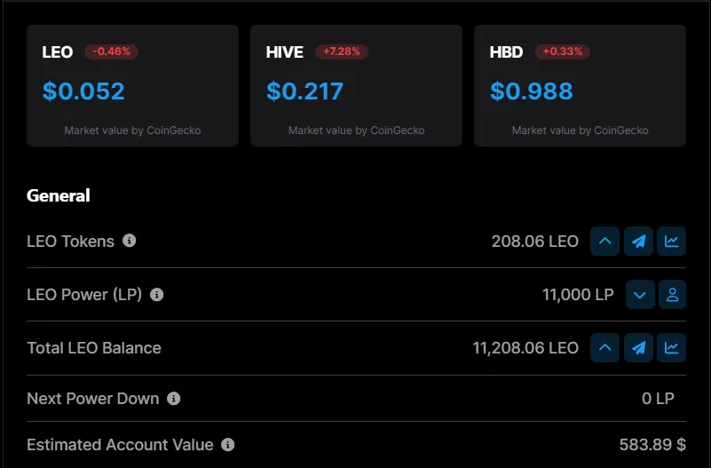Click the LEO price card

pos(132,86)
